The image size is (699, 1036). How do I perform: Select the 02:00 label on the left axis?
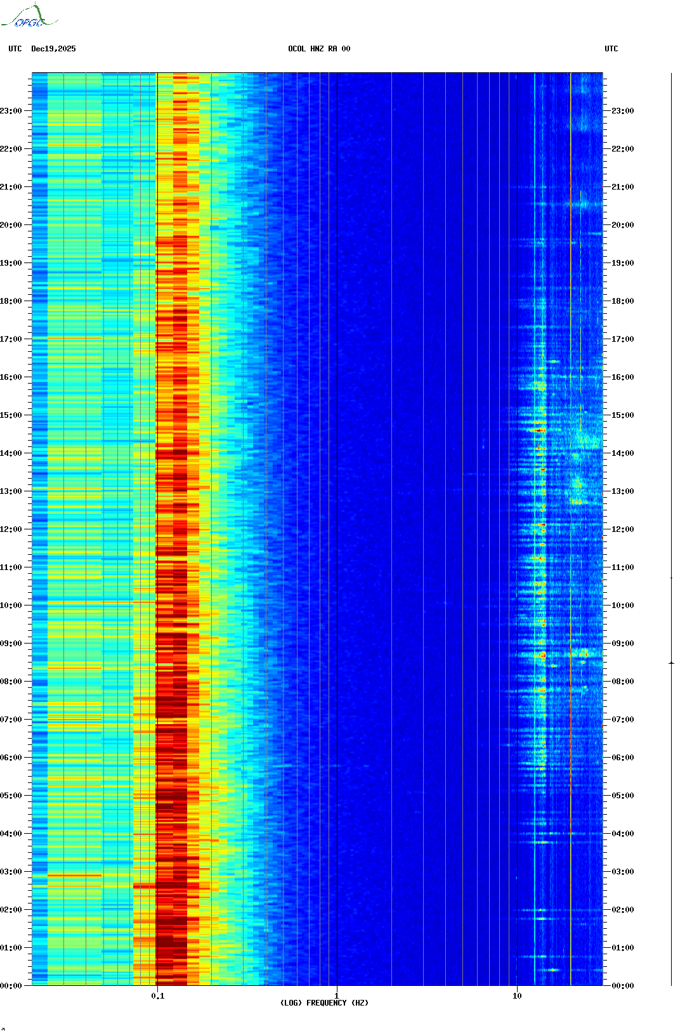11,910
